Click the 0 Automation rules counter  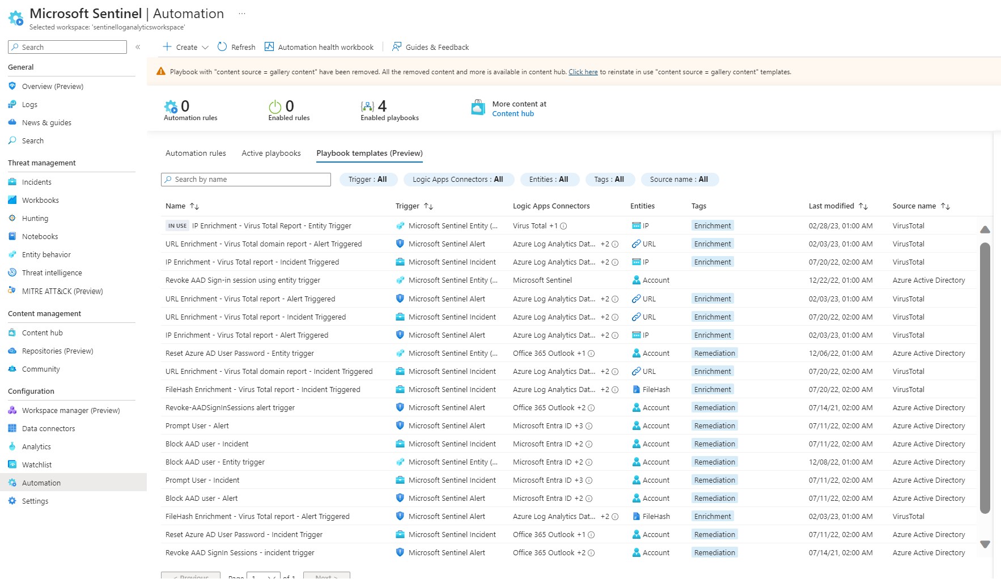click(x=190, y=110)
